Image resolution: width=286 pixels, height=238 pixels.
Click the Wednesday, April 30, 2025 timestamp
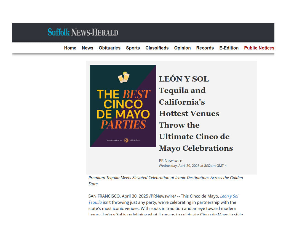click(193, 166)
